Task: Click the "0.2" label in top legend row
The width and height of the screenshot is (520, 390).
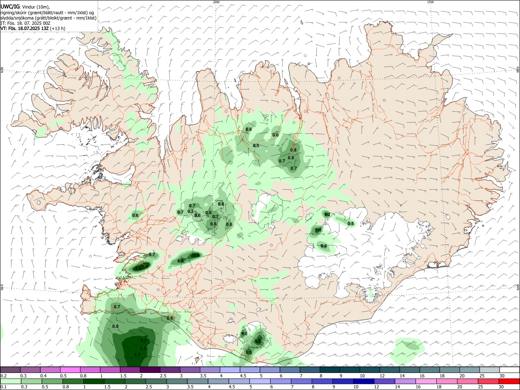Action: [x=3, y=376]
